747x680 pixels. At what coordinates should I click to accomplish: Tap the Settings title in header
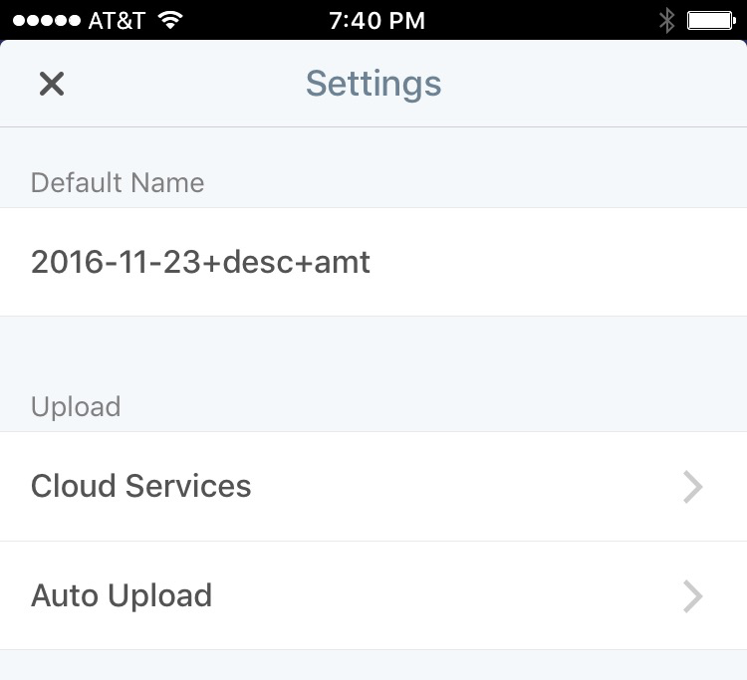[373, 84]
